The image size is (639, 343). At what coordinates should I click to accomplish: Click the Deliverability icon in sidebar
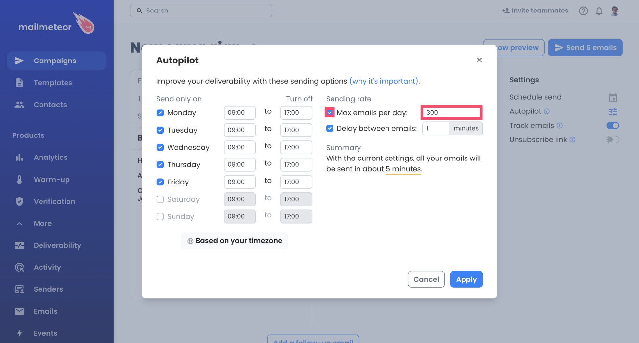tap(19, 245)
